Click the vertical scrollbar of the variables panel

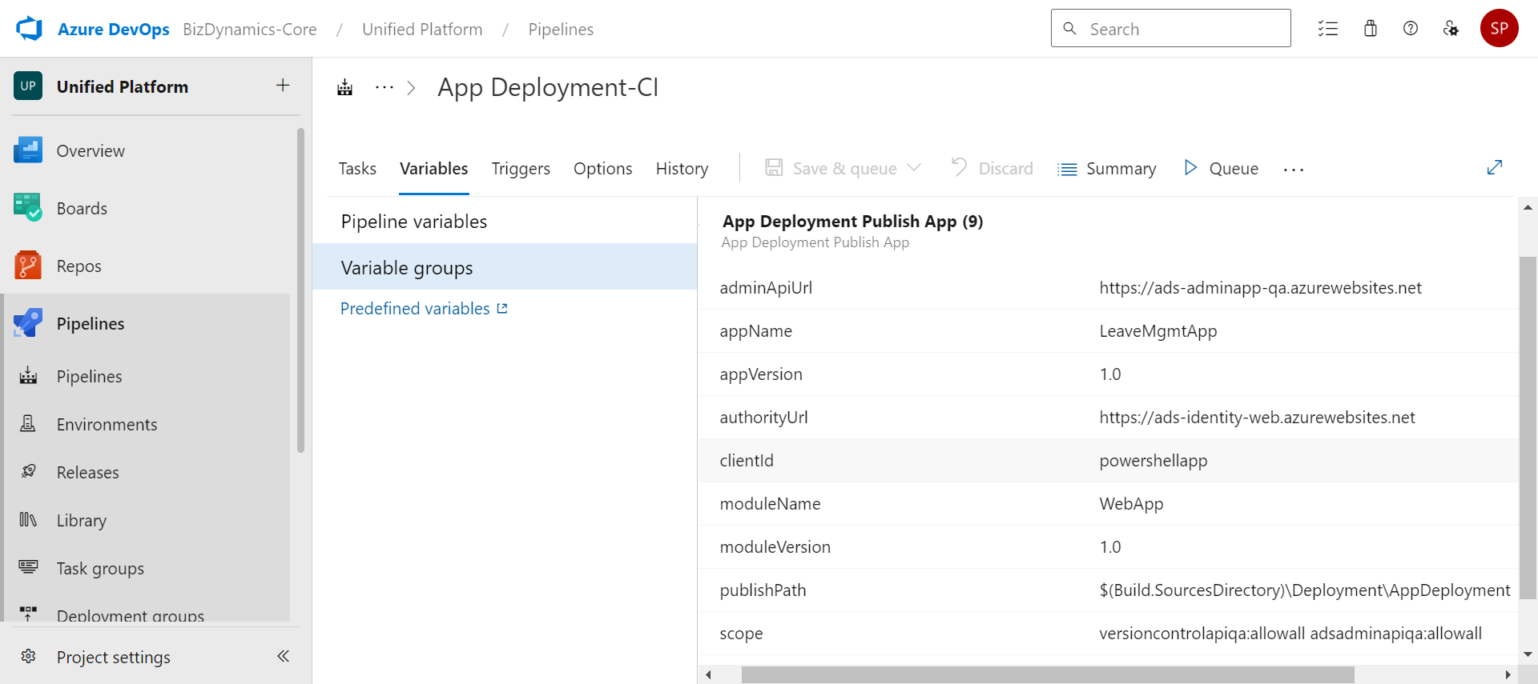pos(1528,428)
